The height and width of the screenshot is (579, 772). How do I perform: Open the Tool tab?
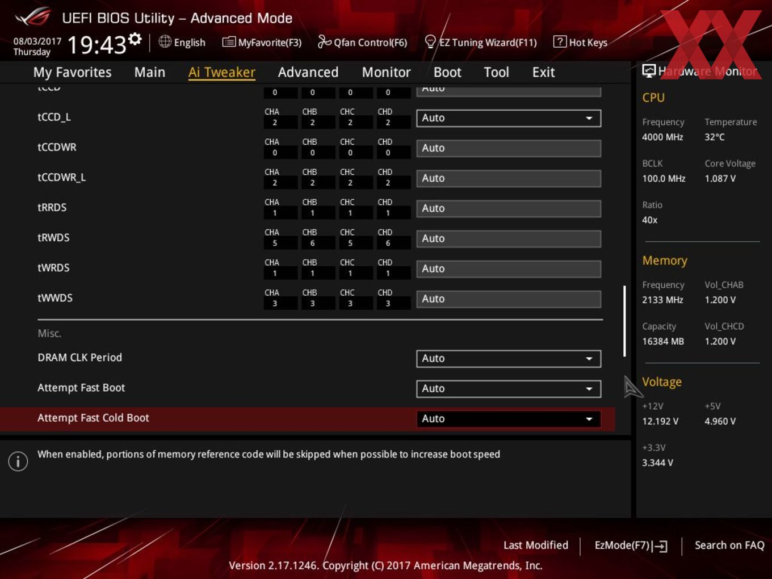(496, 72)
